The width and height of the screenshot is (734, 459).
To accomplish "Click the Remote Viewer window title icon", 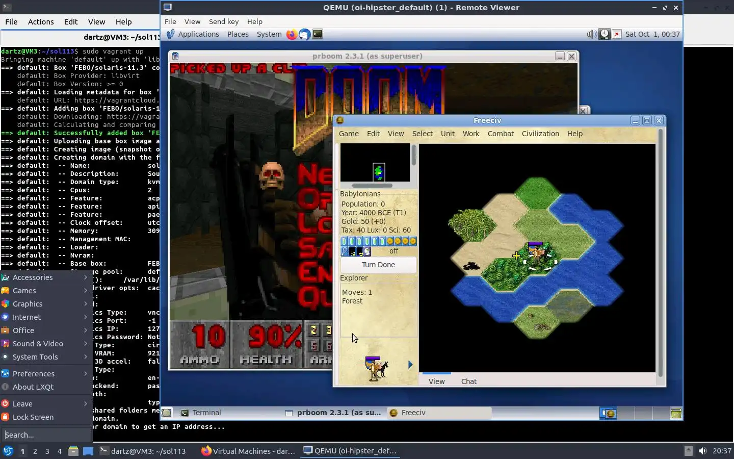I will click(x=168, y=7).
